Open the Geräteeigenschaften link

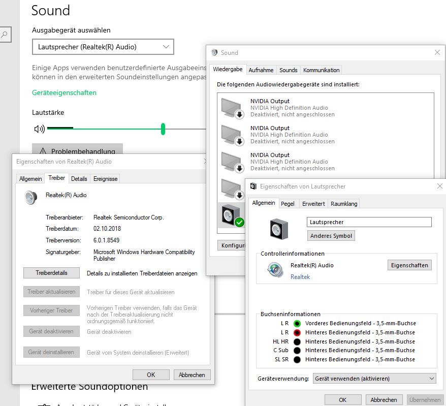click(64, 92)
